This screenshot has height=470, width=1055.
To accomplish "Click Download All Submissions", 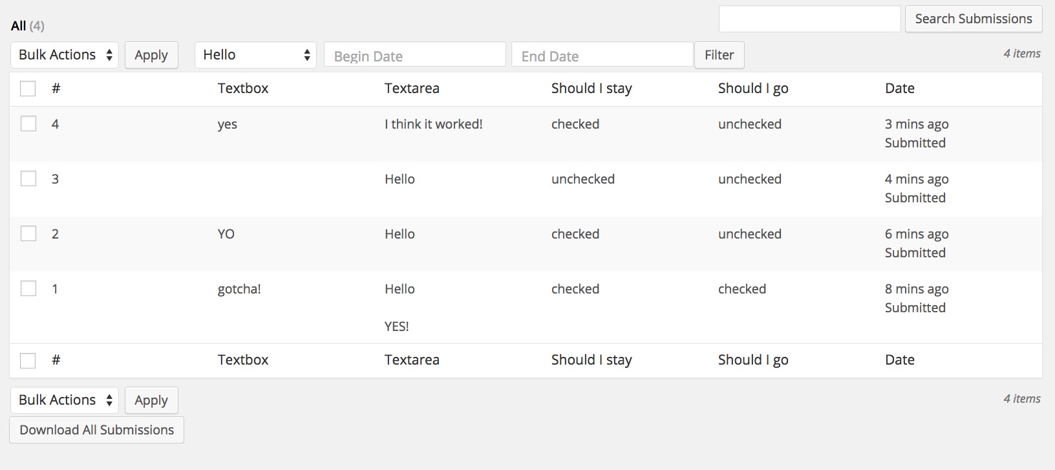I will point(97,430).
